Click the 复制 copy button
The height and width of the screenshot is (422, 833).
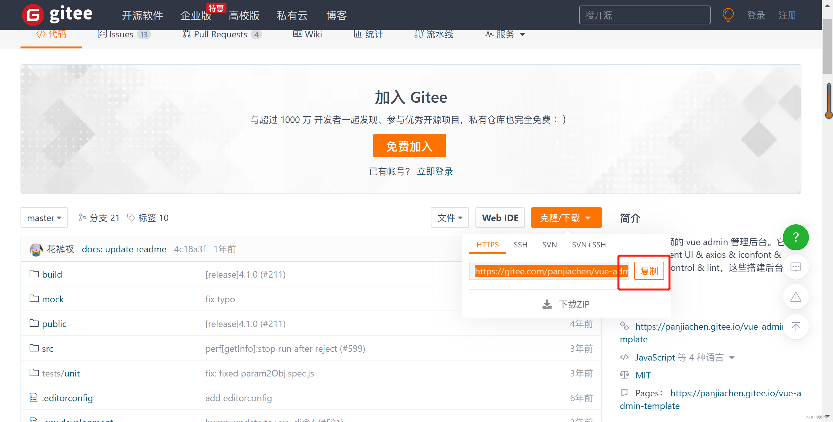[x=649, y=271]
